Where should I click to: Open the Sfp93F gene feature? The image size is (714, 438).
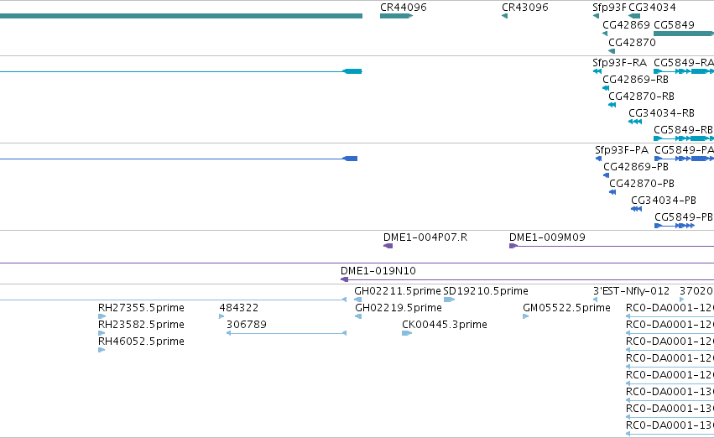click(x=596, y=16)
